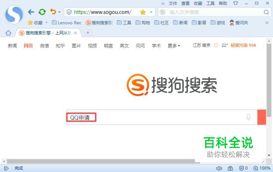Open the 问问 search category
The height and width of the screenshot is (172, 273).
[x=140, y=46]
